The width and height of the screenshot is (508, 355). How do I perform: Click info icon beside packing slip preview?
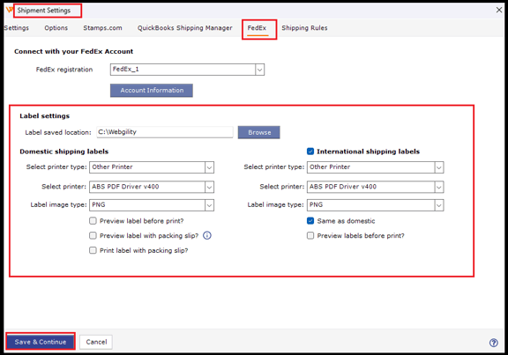pos(207,235)
